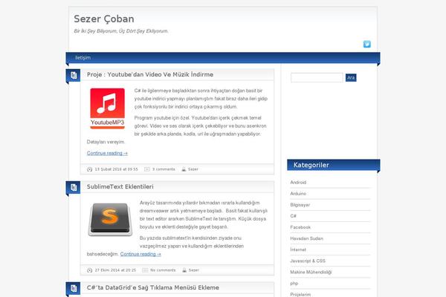Open the Arduino category
The height and width of the screenshot is (297, 446).
click(x=298, y=194)
